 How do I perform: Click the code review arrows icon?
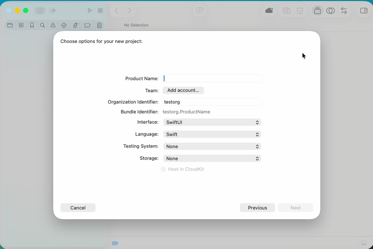[x=344, y=11]
